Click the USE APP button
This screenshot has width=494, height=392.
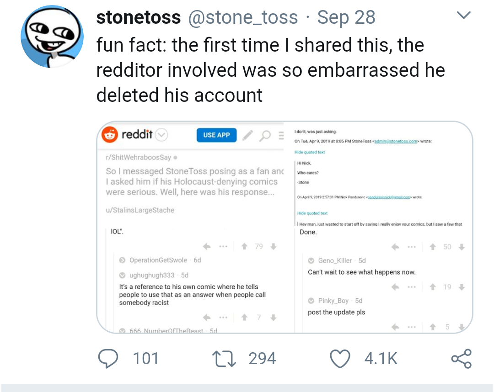pos(217,135)
